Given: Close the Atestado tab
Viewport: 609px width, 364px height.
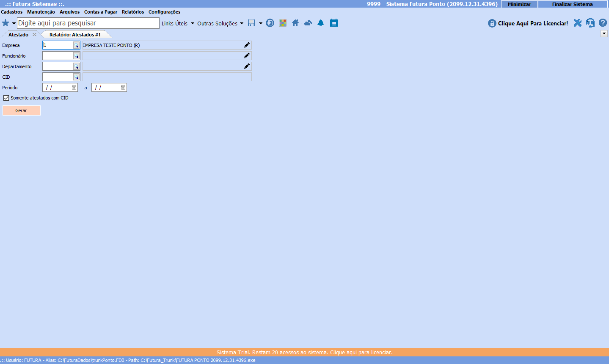Looking at the screenshot, I should pyautogui.click(x=35, y=35).
